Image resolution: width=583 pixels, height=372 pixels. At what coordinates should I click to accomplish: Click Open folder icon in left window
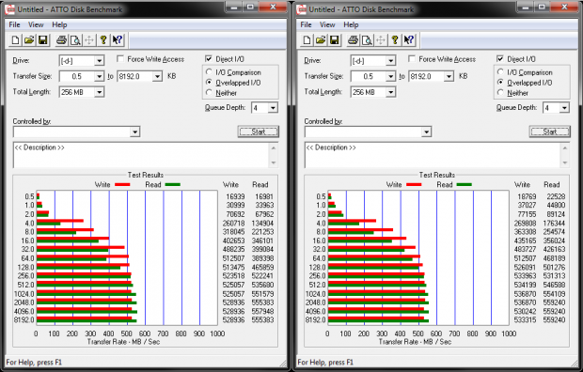pyautogui.click(x=29, y=40)
